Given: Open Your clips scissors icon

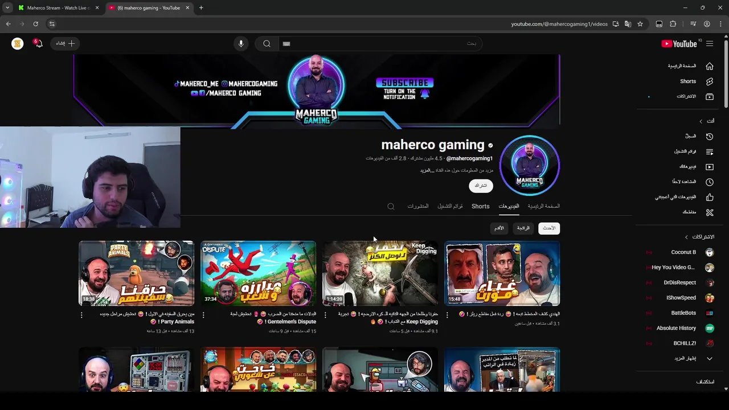Looking at the screenshot, I should click(x=710, y=212).
